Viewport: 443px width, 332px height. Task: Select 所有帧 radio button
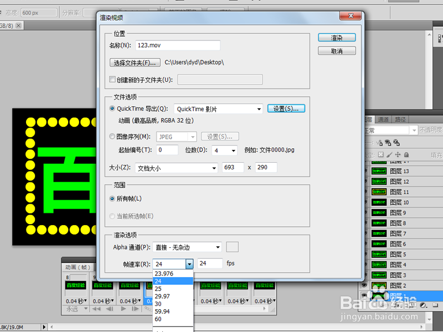click(x=112, y=199)
